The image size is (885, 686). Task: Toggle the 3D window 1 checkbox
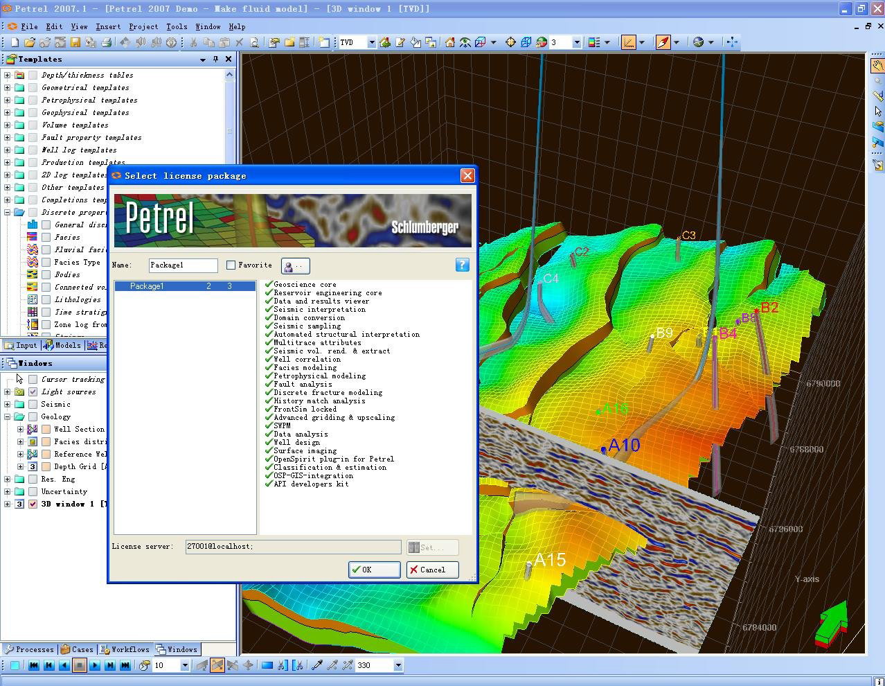(33, 504)
